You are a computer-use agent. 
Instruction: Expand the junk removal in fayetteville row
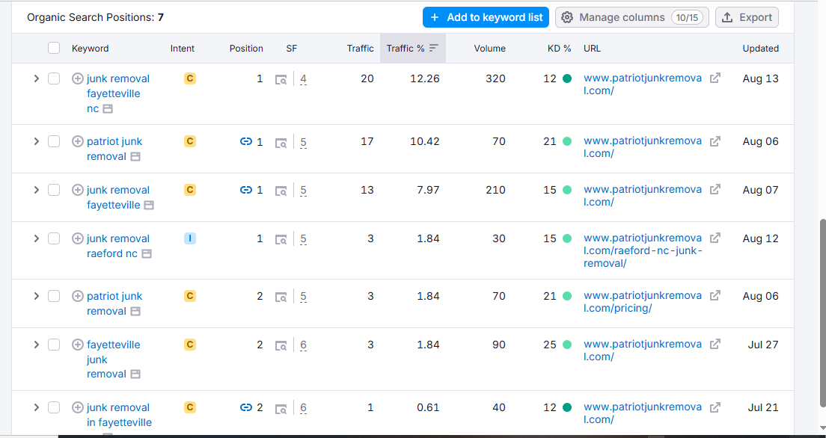pos(35,407)
